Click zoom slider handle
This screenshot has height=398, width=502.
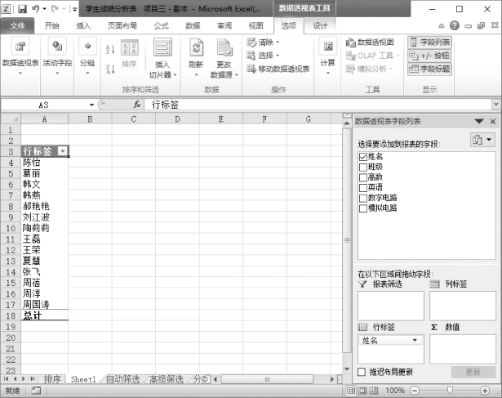[x=450, y=391]
